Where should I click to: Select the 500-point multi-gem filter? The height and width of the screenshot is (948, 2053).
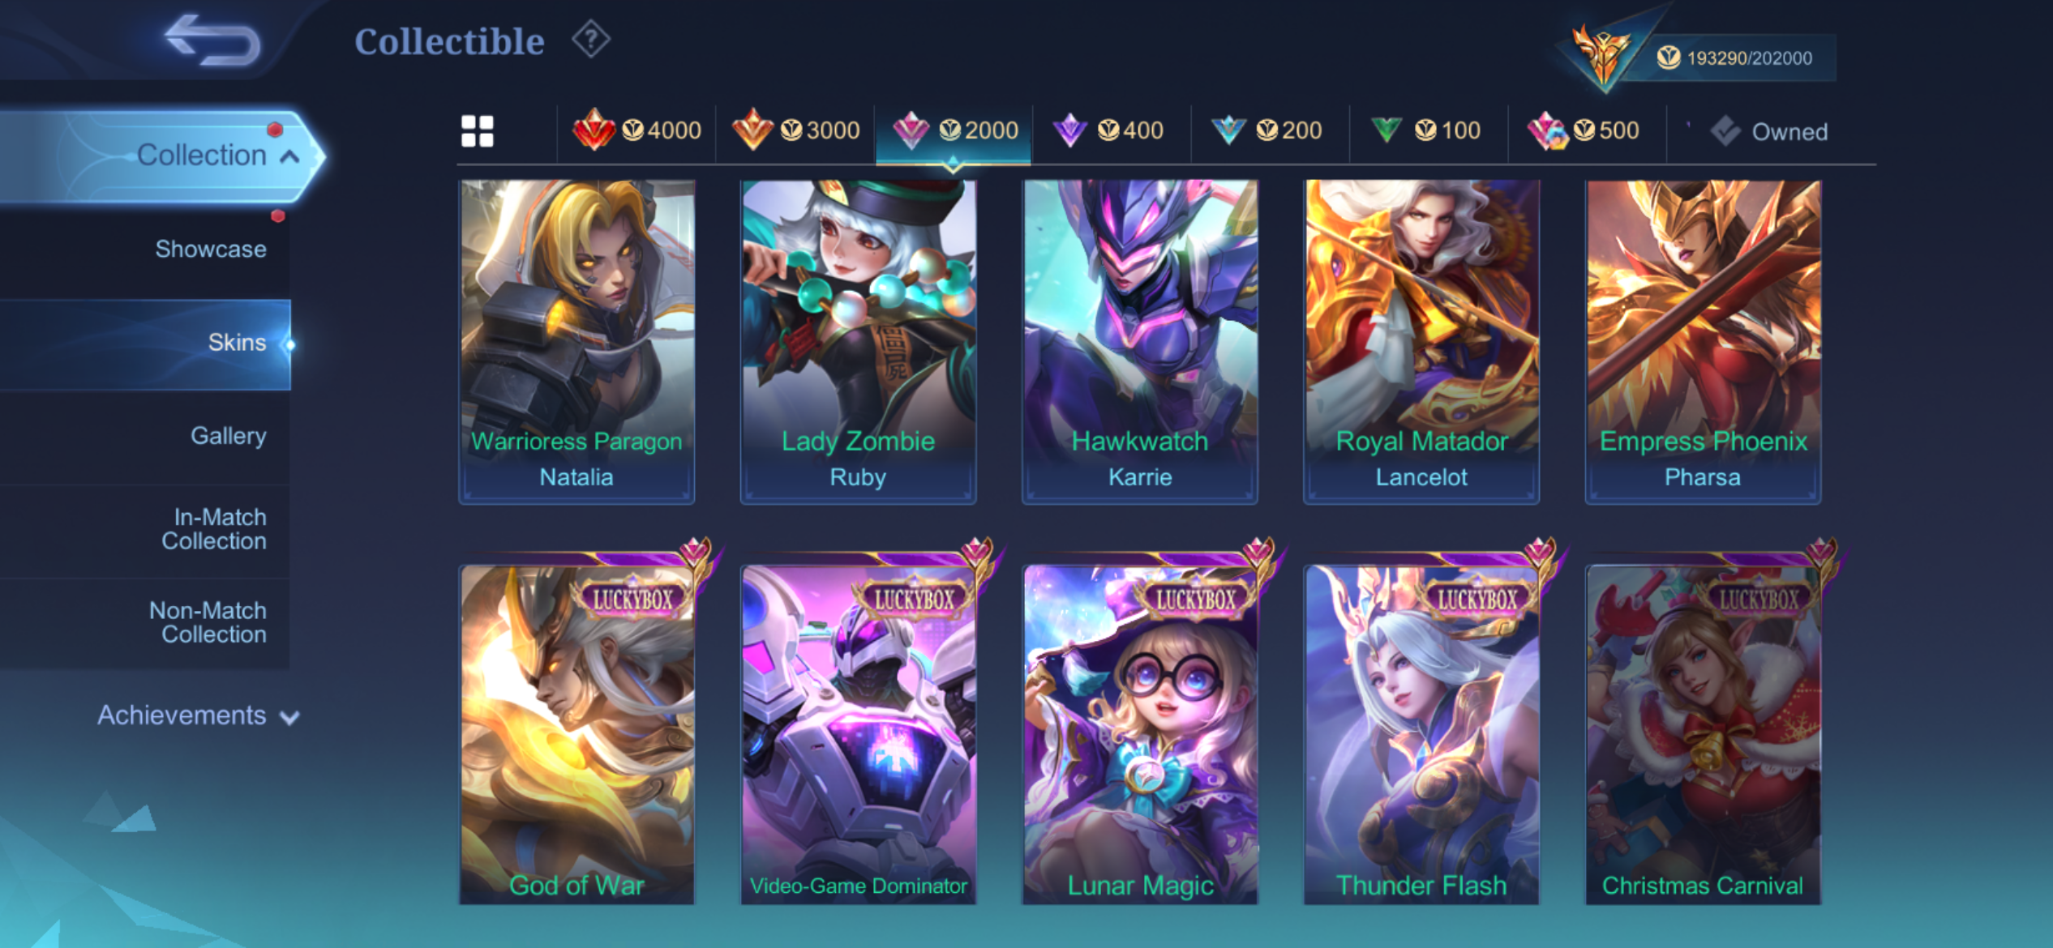[1584, 130]
